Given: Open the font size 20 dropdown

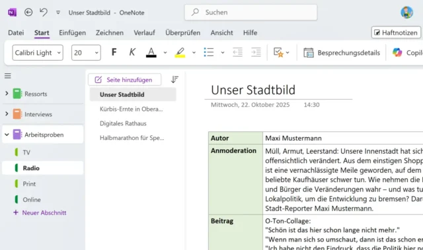Looking at the screenshot, I should click(86, 53).
